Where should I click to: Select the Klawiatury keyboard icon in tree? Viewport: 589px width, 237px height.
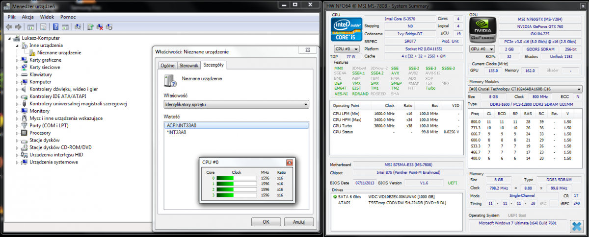tap(25, 74)
